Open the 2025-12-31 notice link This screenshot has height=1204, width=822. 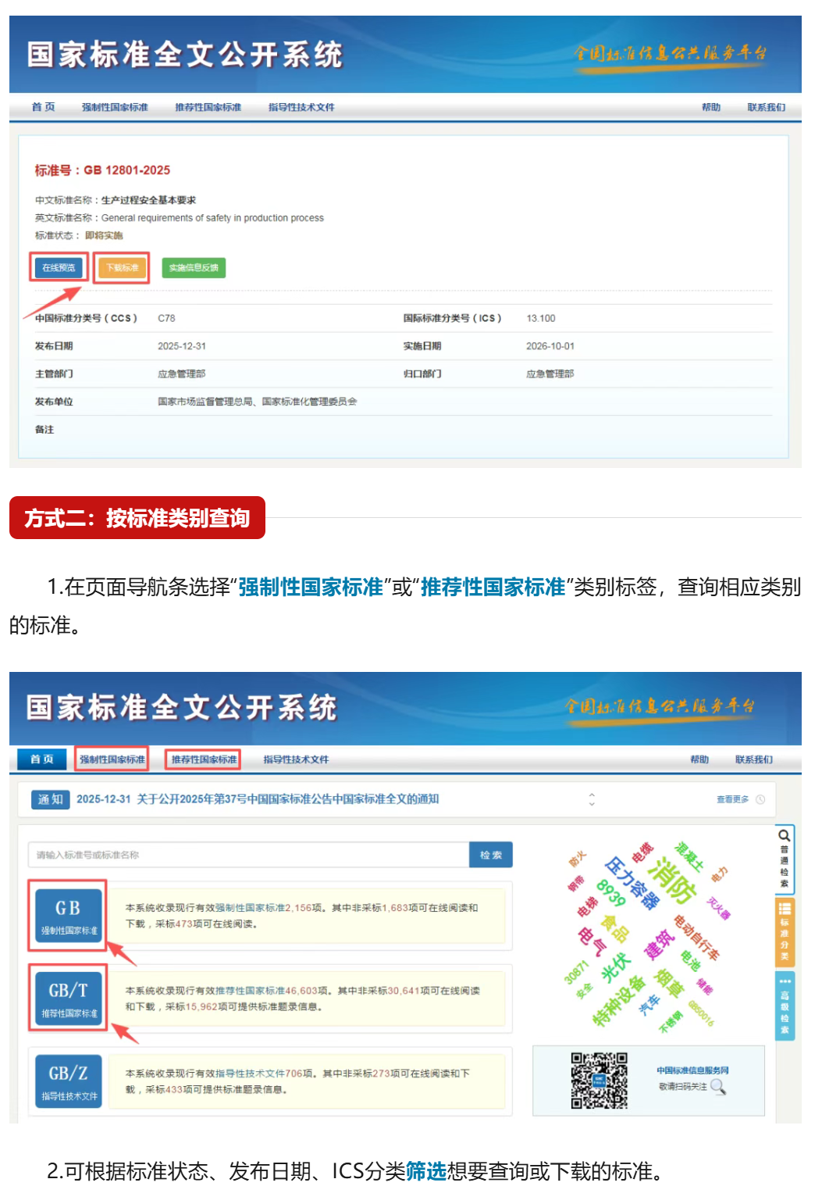257,799
